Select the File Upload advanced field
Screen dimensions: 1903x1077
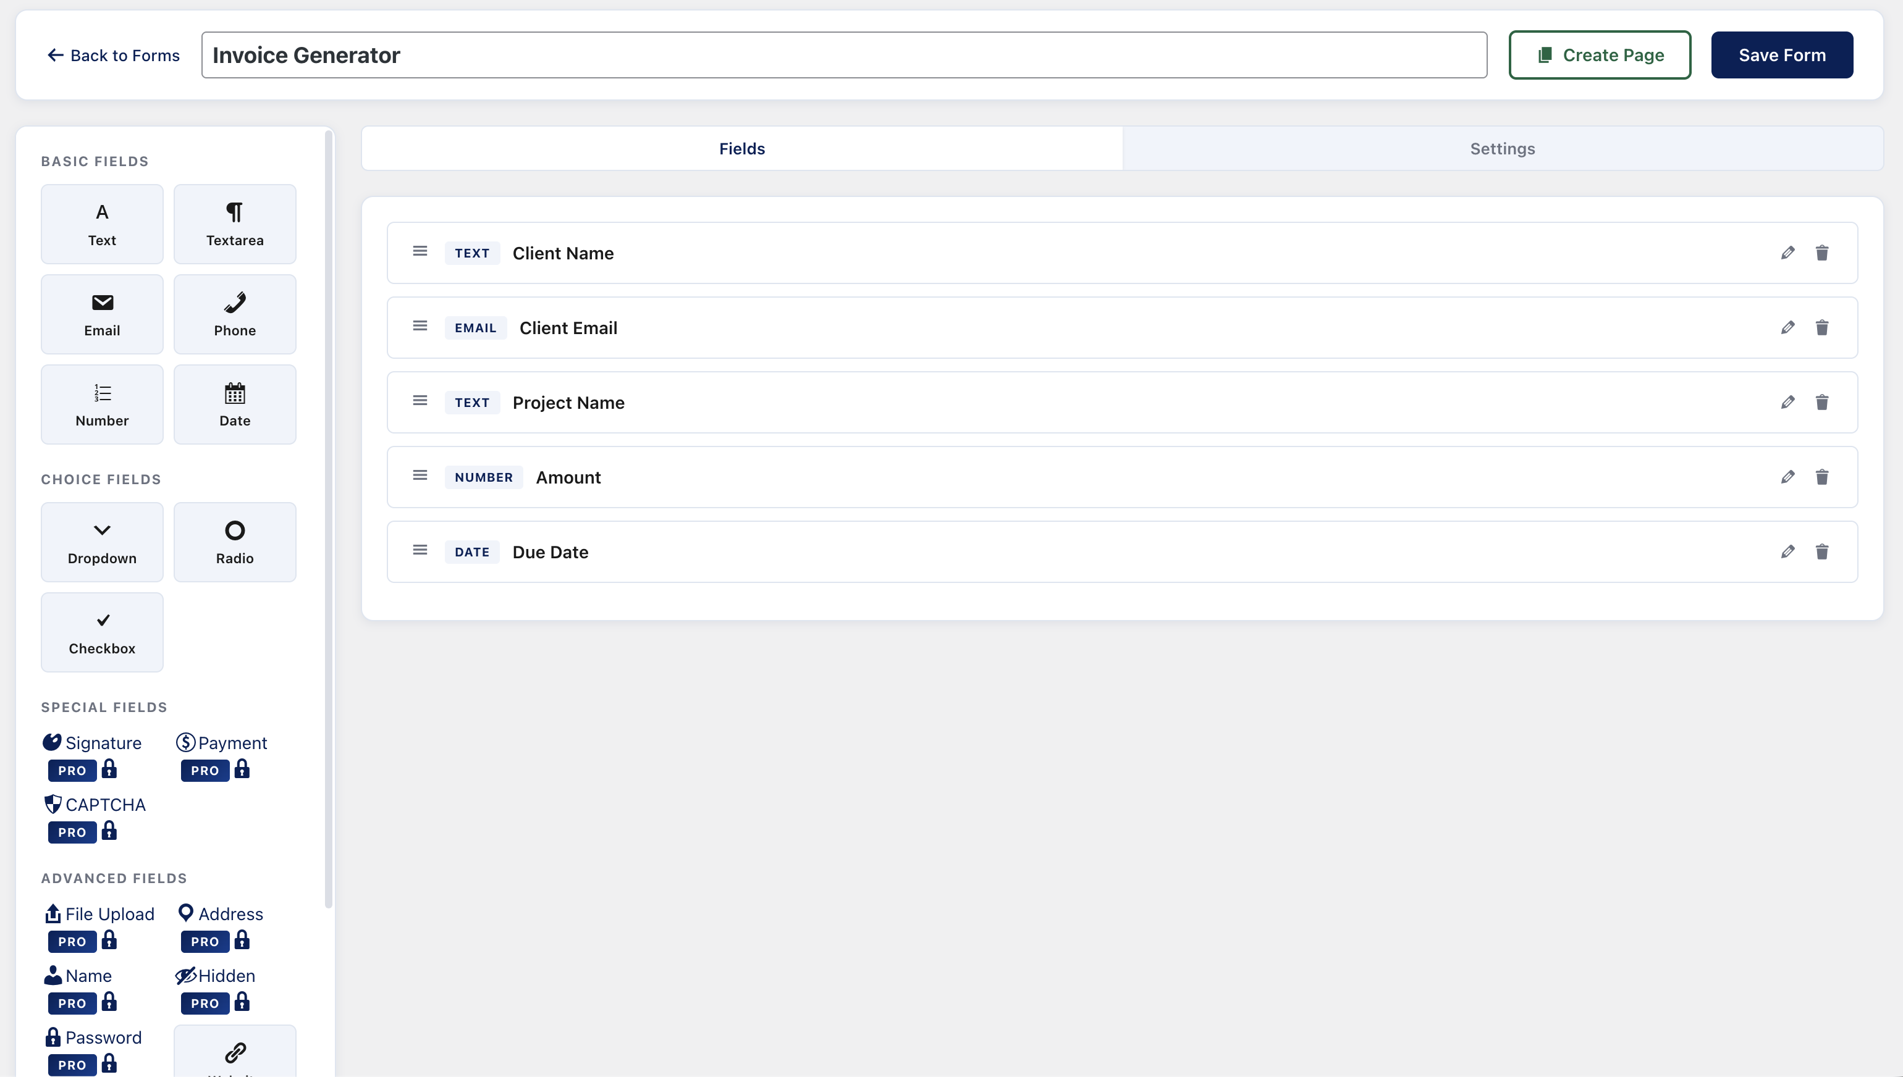click(x=99, y=913)
